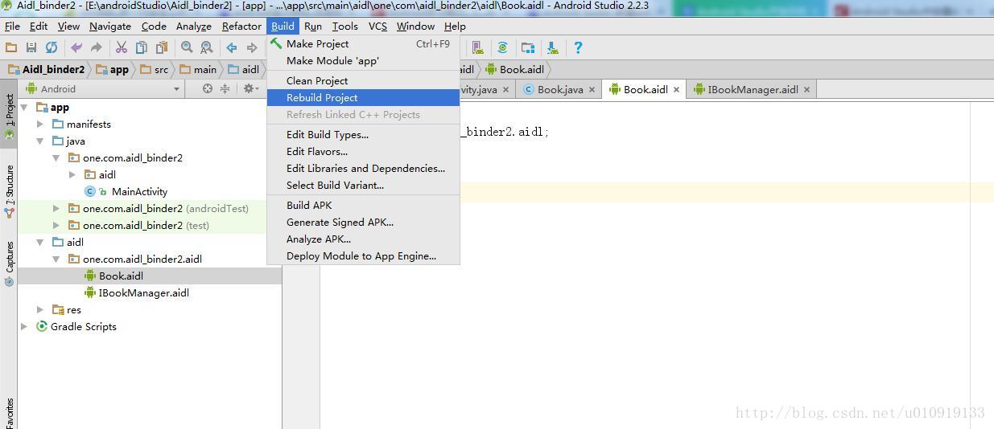Image resolution: width=994 pixels, height=429 pixels.
Task: Select MainActivity in project tree
Action: (139, 191)
